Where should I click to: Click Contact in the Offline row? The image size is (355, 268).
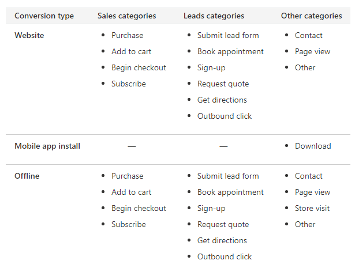309,176
